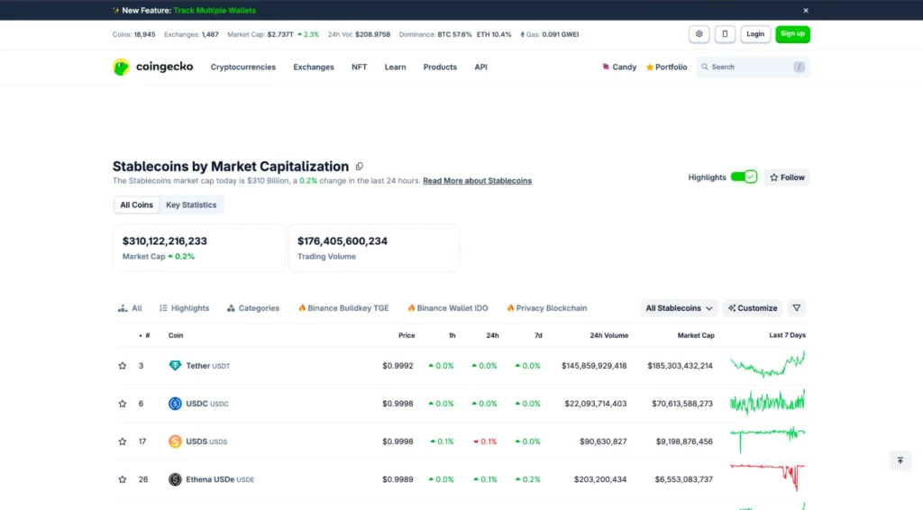Star Tether to add to favorites
The height and width of the screenshot is (510, 923).
(x=123, y=366)
